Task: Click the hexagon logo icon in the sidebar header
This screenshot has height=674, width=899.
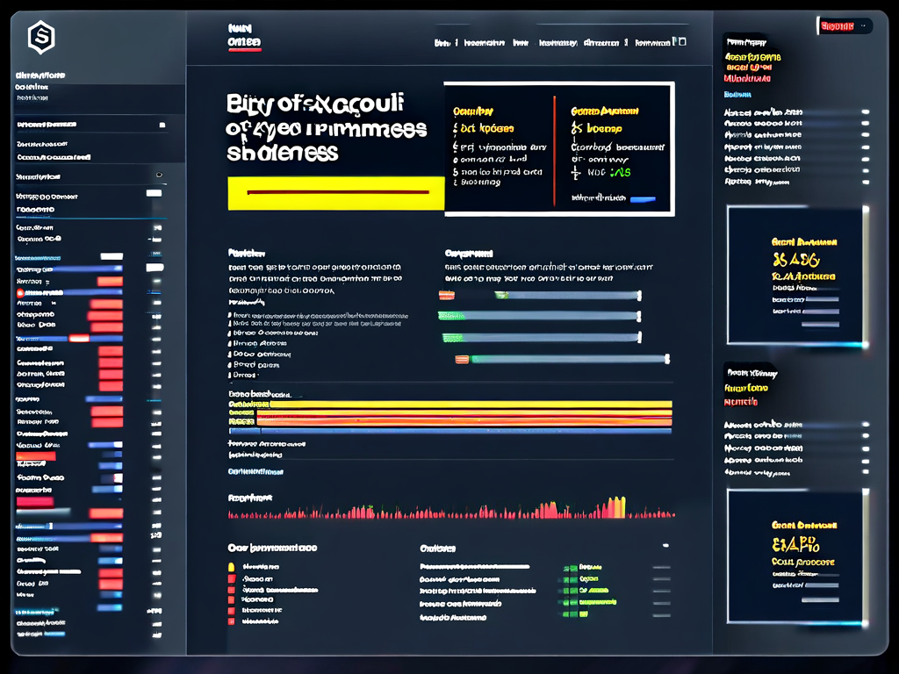Action: tap(40, 37)
